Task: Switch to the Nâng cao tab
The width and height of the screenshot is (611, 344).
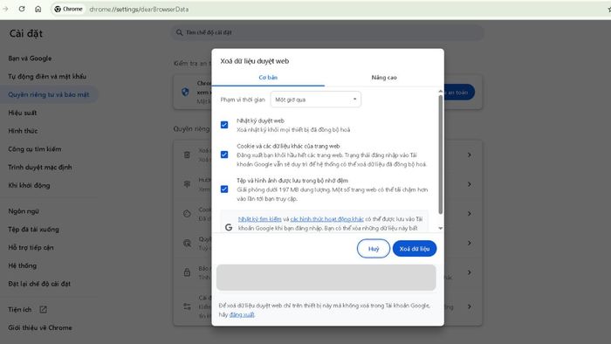Action: click(x=384, y=78)
